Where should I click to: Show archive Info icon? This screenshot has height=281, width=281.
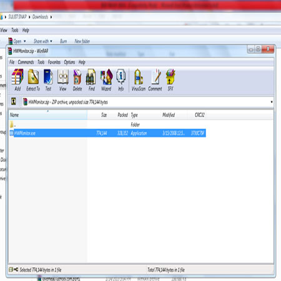click(121, 80)
